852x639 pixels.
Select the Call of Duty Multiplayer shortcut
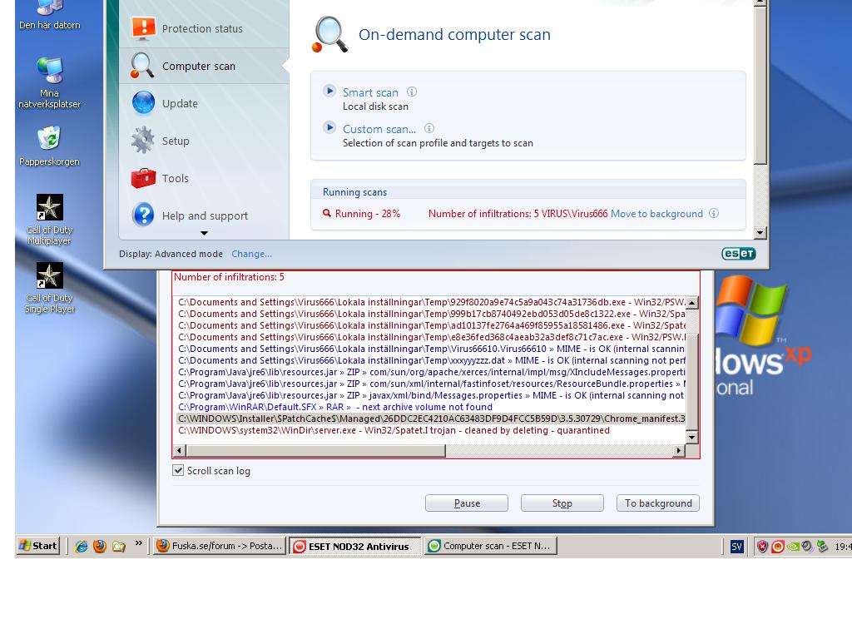(49, 220)
